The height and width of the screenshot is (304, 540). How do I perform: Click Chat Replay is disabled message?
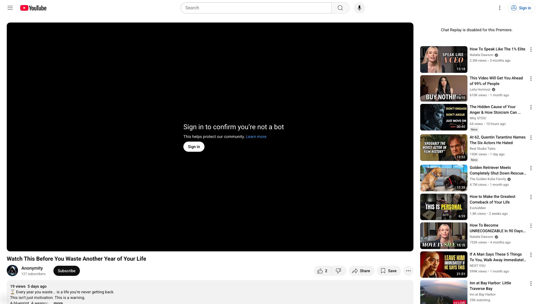476,30
